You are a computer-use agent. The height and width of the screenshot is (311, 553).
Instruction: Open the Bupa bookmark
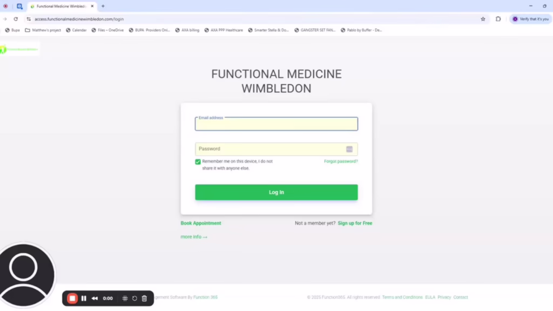(x=12, y=30)
